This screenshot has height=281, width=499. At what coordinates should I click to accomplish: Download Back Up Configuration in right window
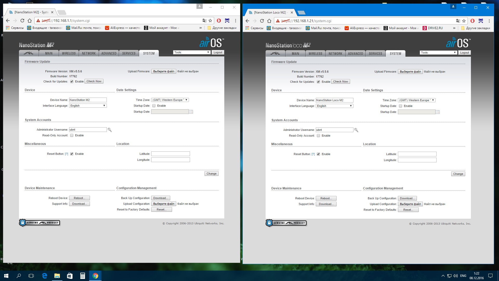[407, 198]
